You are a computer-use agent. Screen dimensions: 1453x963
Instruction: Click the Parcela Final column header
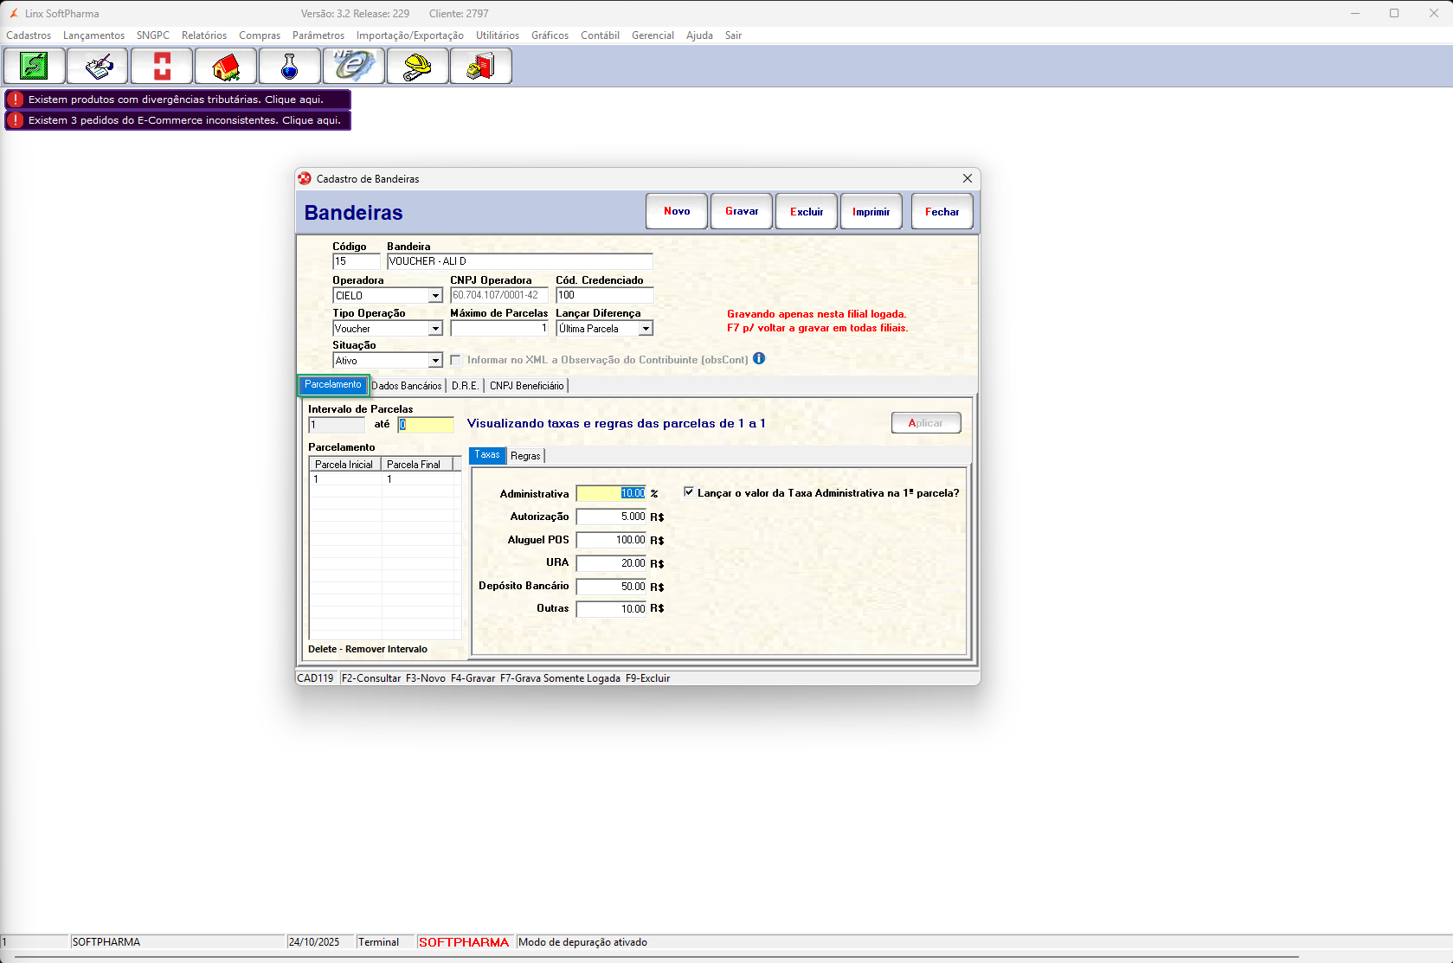[416, 465]
